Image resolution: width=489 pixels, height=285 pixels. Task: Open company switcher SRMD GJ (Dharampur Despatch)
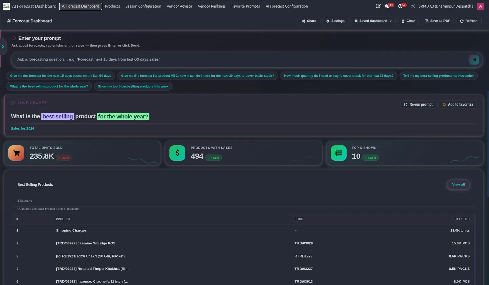(446, 6)
